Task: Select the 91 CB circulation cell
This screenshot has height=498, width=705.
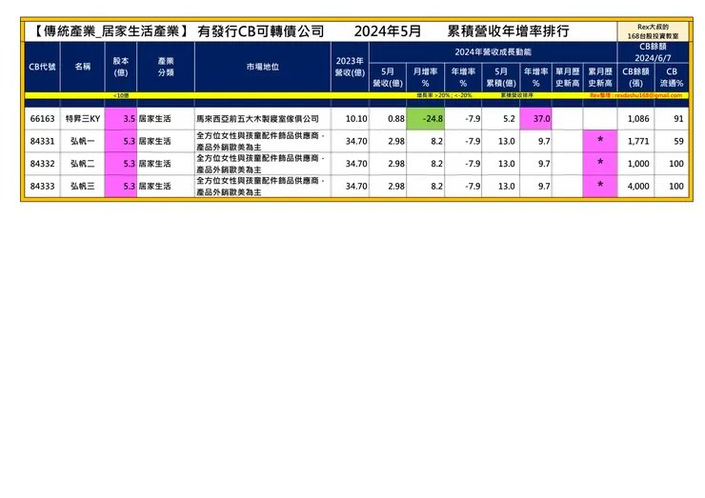Action: click(672, 119)
